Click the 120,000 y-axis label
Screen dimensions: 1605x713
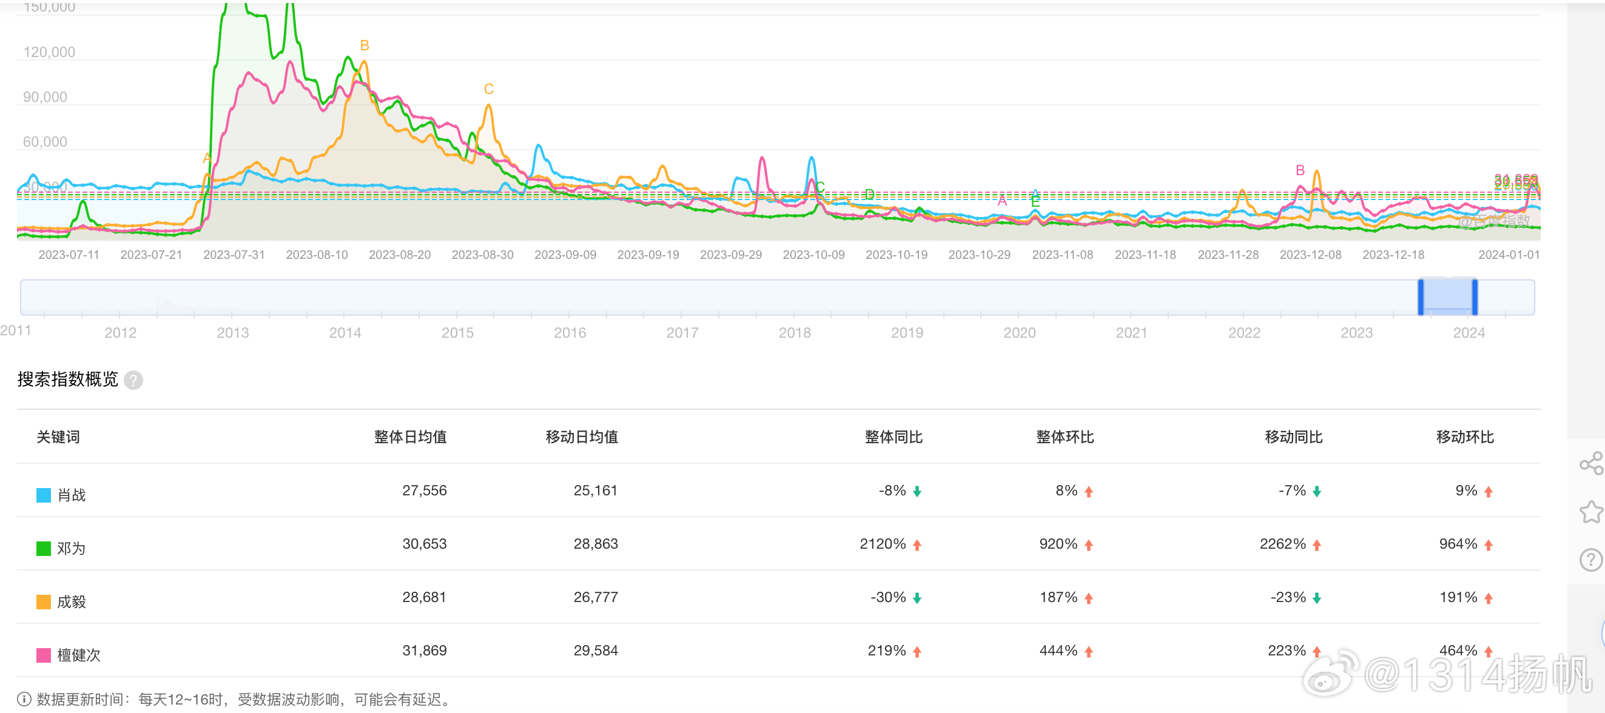[49, 52]
